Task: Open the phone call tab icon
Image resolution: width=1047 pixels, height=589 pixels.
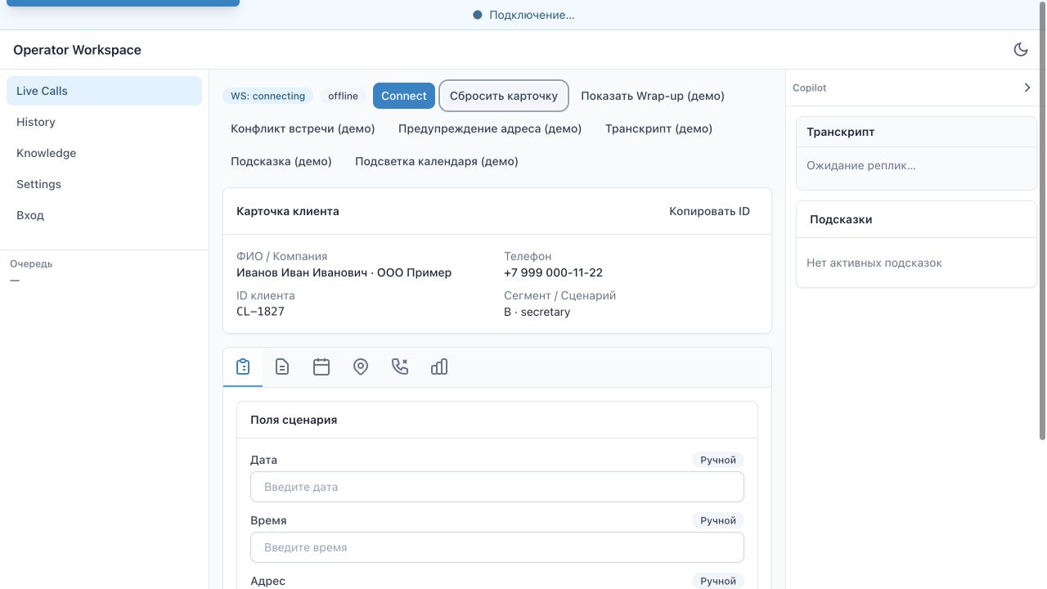Action: [400, 367]
